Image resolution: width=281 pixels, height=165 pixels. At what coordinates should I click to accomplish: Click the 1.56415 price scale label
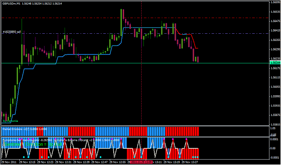pyautogui.click(x=276, y=31)
